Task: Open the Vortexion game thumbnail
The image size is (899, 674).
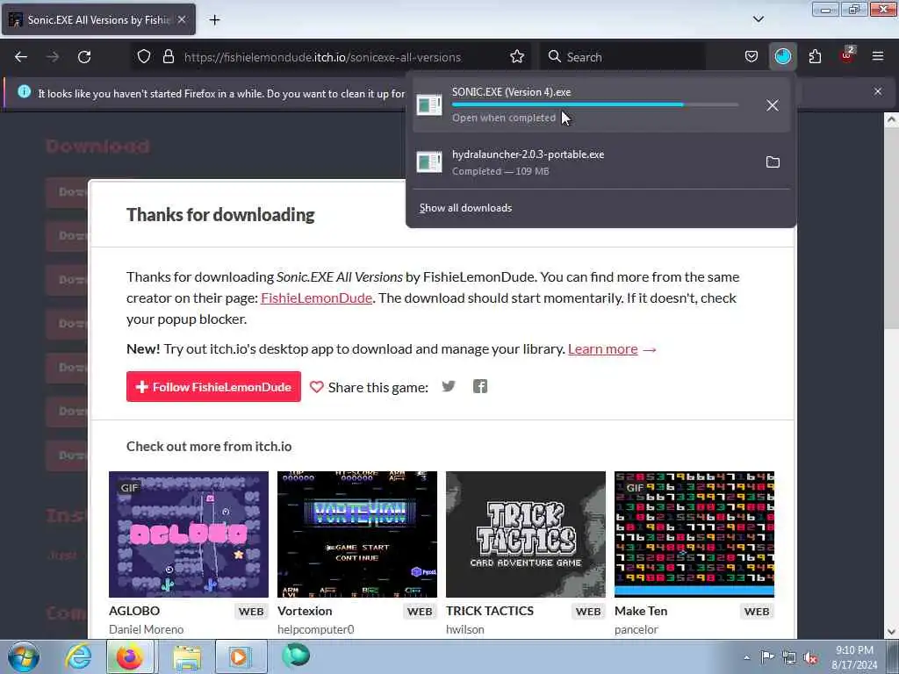Action: coord(357,534)
